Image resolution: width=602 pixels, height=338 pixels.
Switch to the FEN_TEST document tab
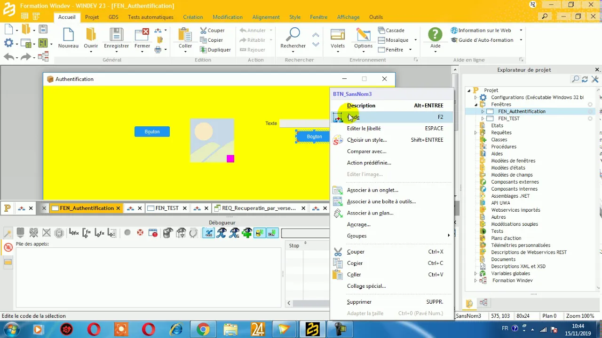tap(167, 208)
